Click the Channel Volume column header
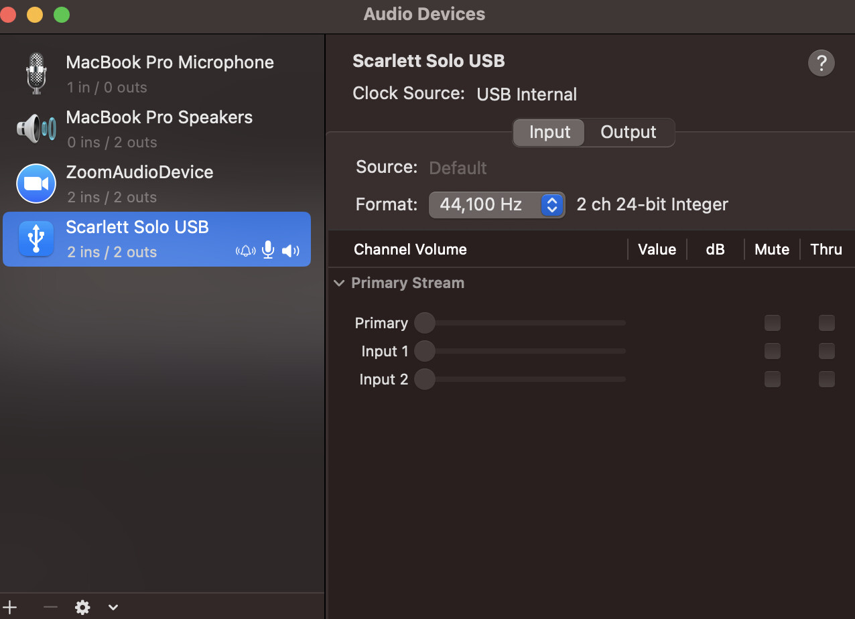The height and width of the screenshot is (619, 855). click(410, 249)
